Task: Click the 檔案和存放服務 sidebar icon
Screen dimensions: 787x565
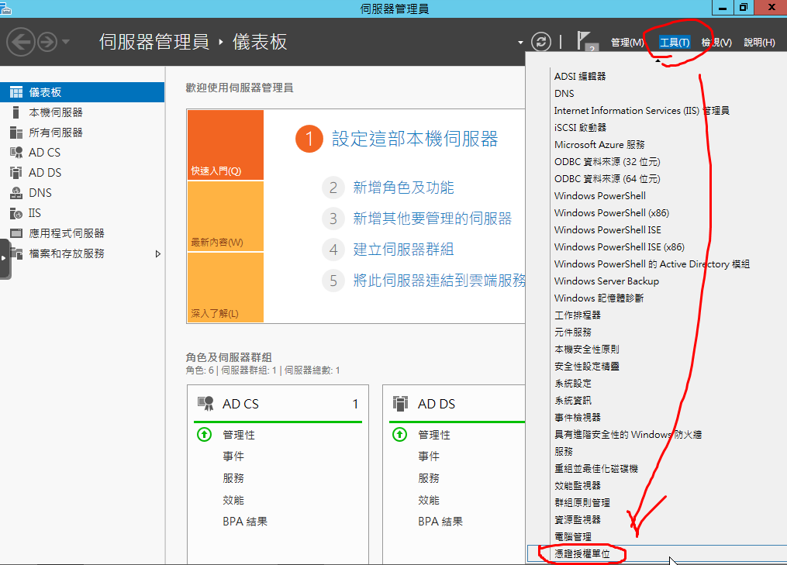Action: coord(16,253)
